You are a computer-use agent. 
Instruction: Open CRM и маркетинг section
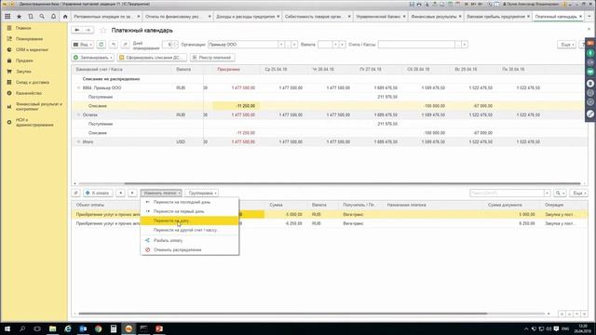32,49
